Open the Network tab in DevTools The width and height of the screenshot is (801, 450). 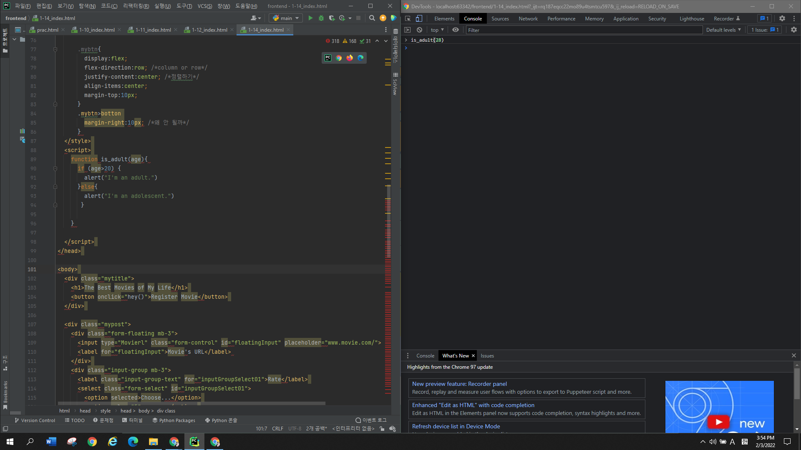tap(528, 18)
